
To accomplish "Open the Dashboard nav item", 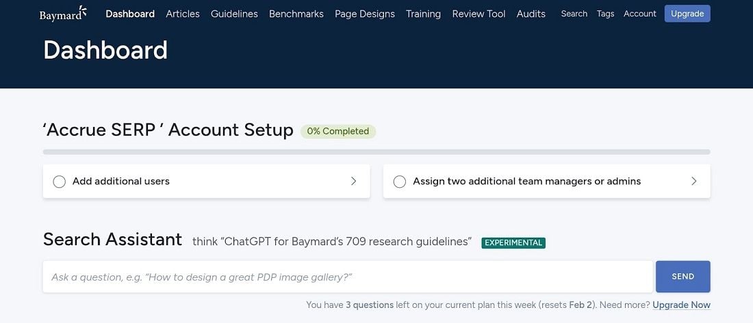I will [x=130, y=14].
